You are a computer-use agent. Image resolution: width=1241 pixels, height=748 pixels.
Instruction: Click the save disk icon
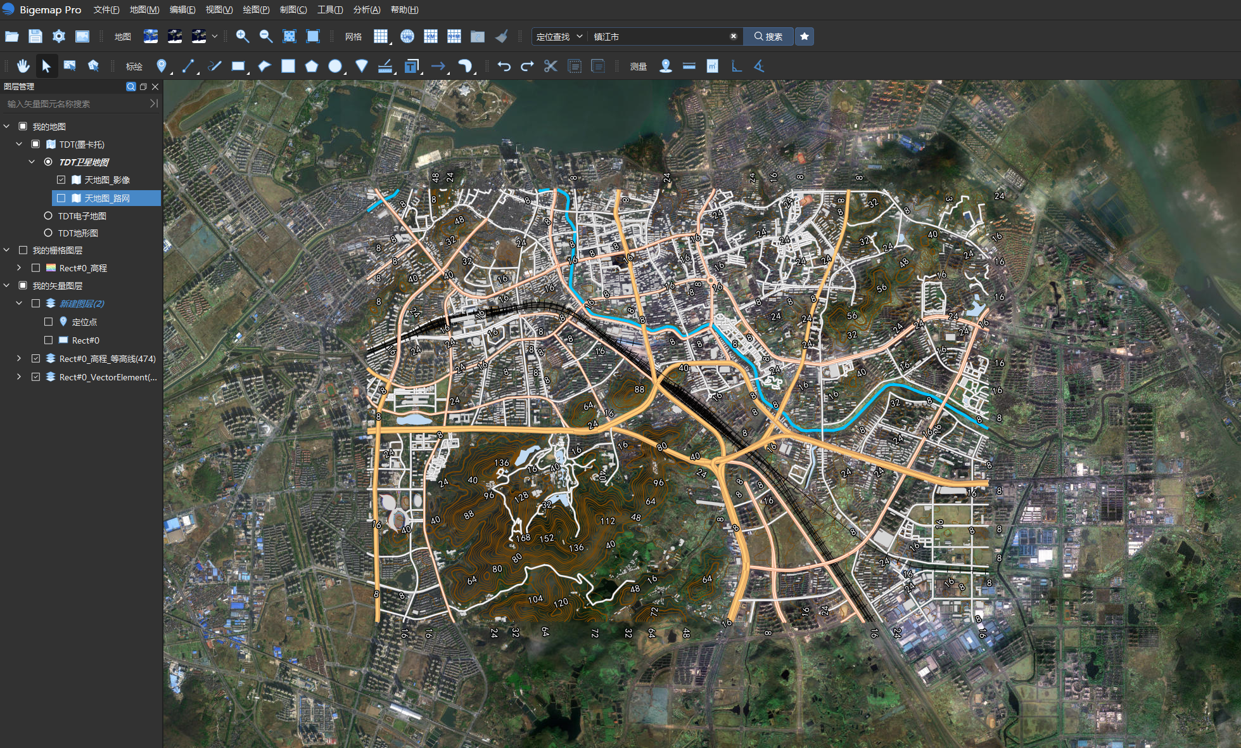pyautogui.click(x=35, y=36)
